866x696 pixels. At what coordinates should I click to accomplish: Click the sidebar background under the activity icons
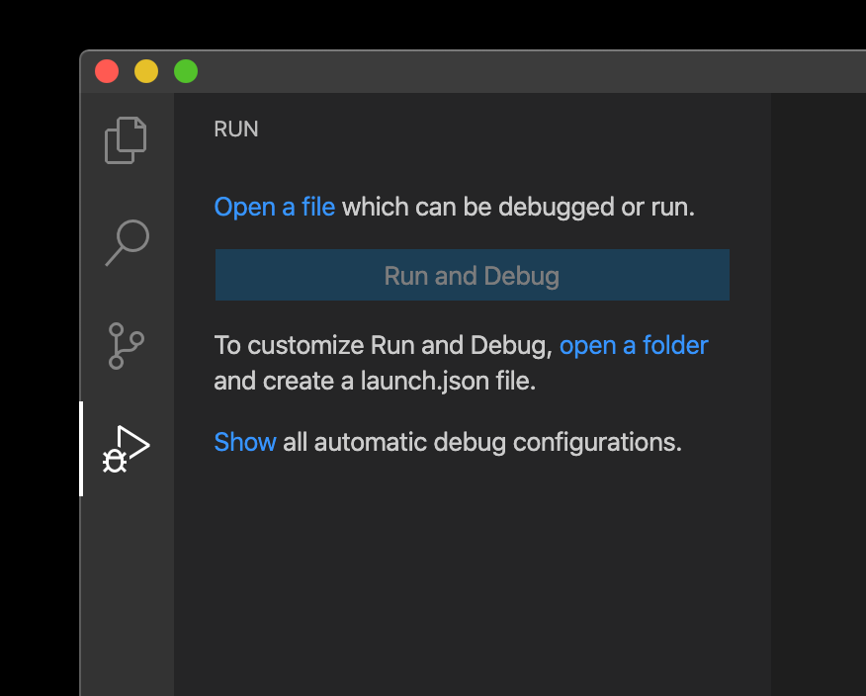126,593
